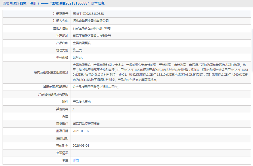Viewport: 253px width, 166px height.
Task: Click the 其他内容 label
Action: [x=62, y=109]
